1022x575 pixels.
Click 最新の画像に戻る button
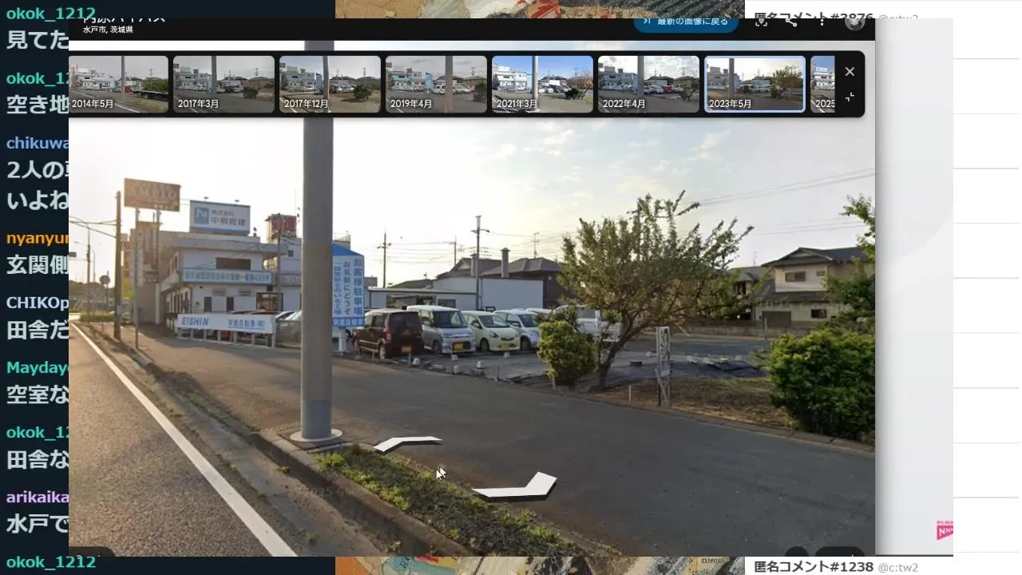tap(686, 22)
